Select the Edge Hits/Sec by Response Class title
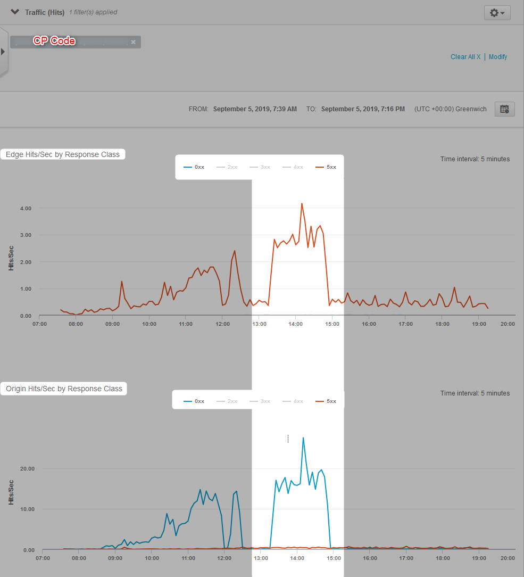This screenshot has width=524, height=577. (x=63, y=154)
